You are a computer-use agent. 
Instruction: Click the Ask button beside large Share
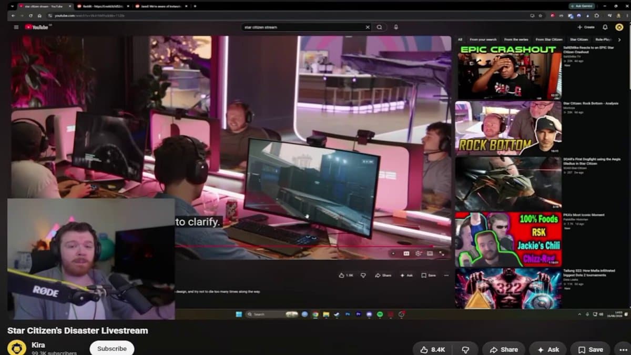(x=548, y=349)
